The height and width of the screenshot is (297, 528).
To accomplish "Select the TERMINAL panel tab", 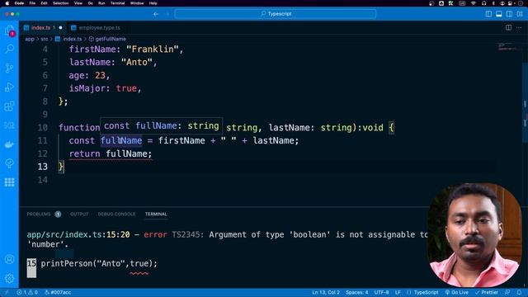I will click(x=156, y=214).
